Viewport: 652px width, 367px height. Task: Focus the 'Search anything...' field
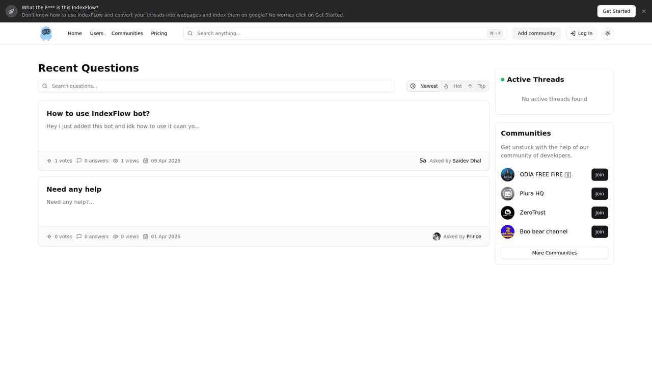click(345, 33)
